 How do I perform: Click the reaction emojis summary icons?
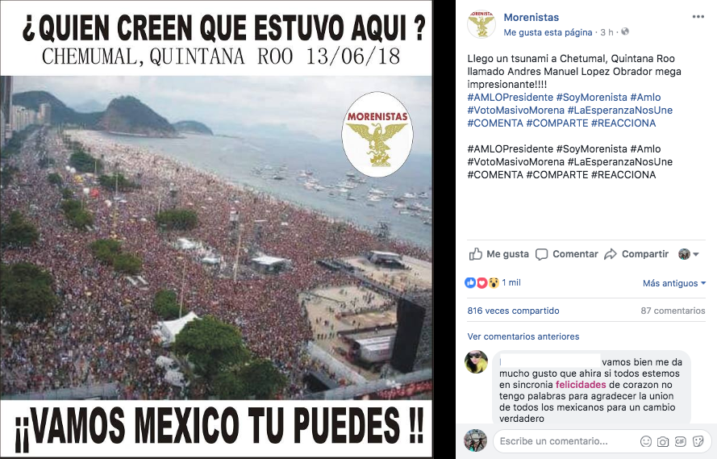[x=482, y=282]
